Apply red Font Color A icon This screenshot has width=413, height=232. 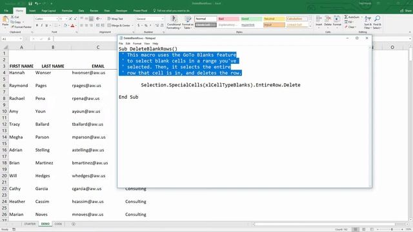click(x=73, y=26)
